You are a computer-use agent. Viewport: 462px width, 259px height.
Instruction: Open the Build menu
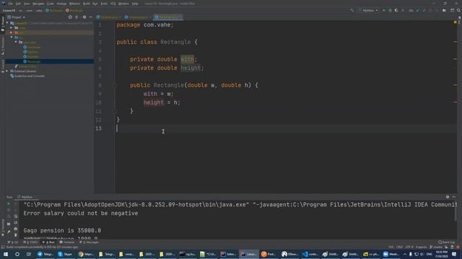tap(87, 4)
